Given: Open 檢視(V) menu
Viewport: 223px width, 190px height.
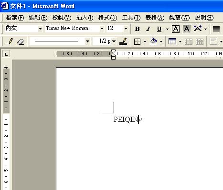Looking at the screenshot, I should coord(62,18).
